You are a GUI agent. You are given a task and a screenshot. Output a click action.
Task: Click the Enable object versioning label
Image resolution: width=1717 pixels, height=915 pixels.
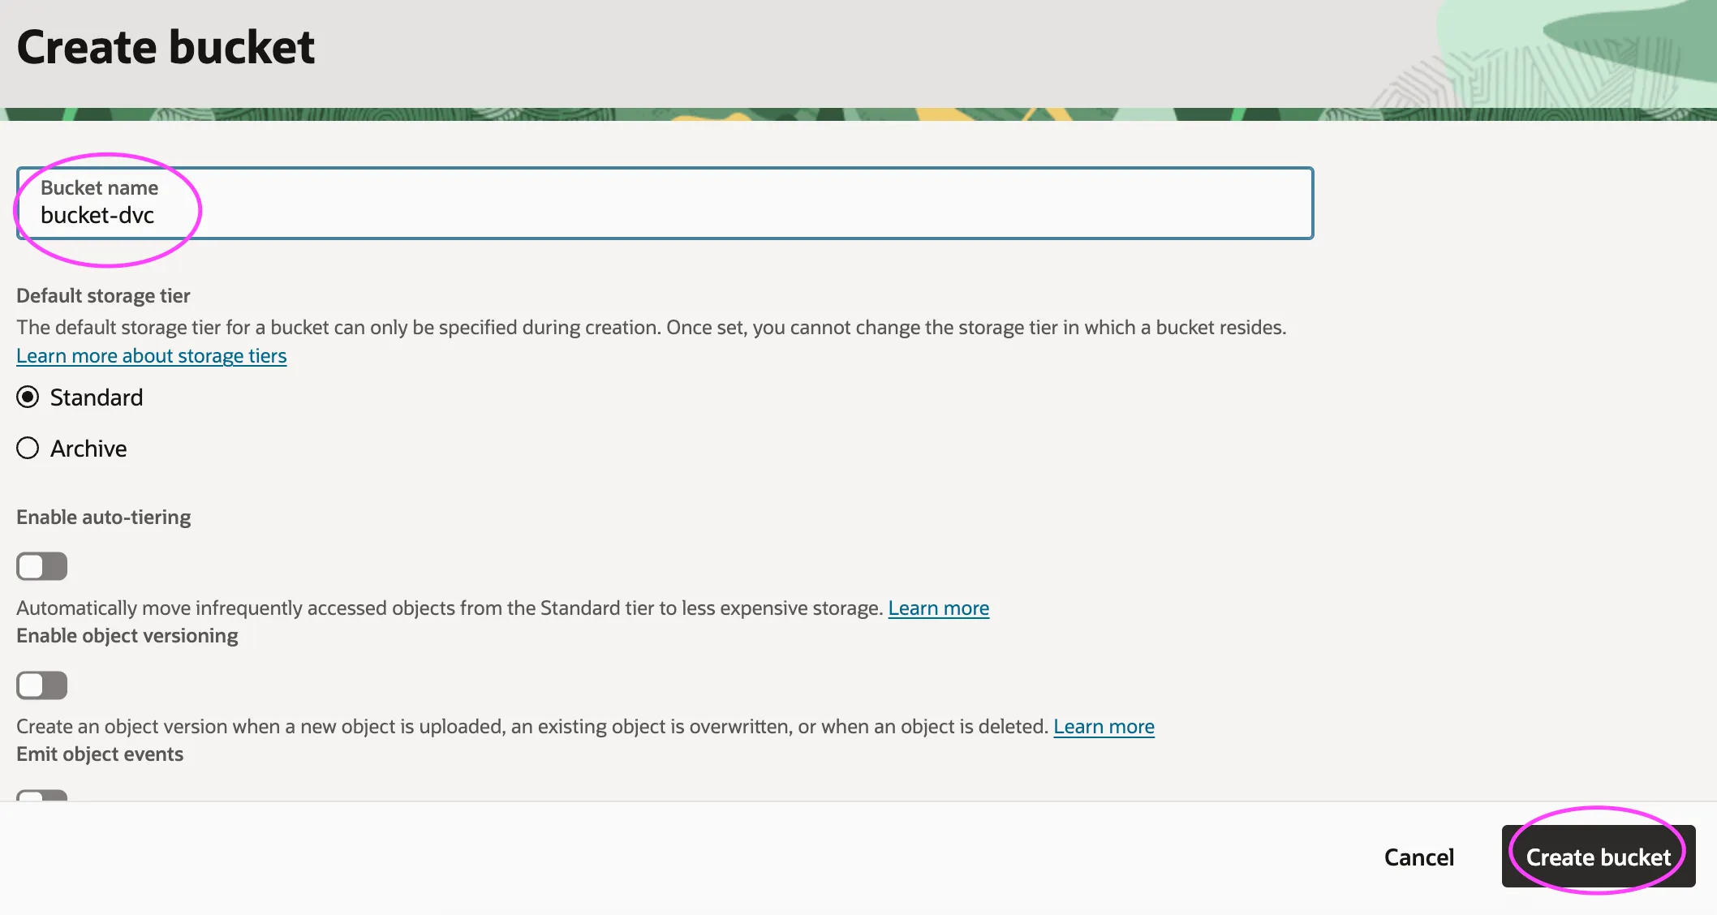click(127, 636)
